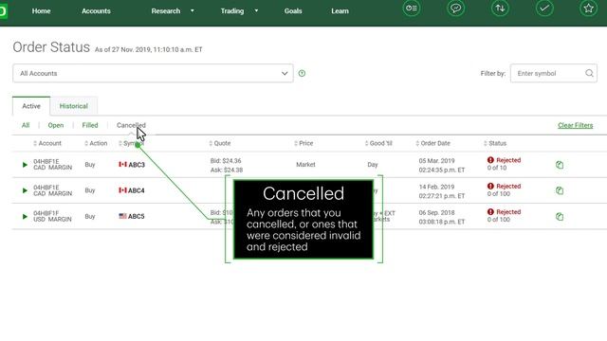This screenshot has width=607, height=341.
Task: Click the '0 of 10' status text
Action: click(497, 168)
